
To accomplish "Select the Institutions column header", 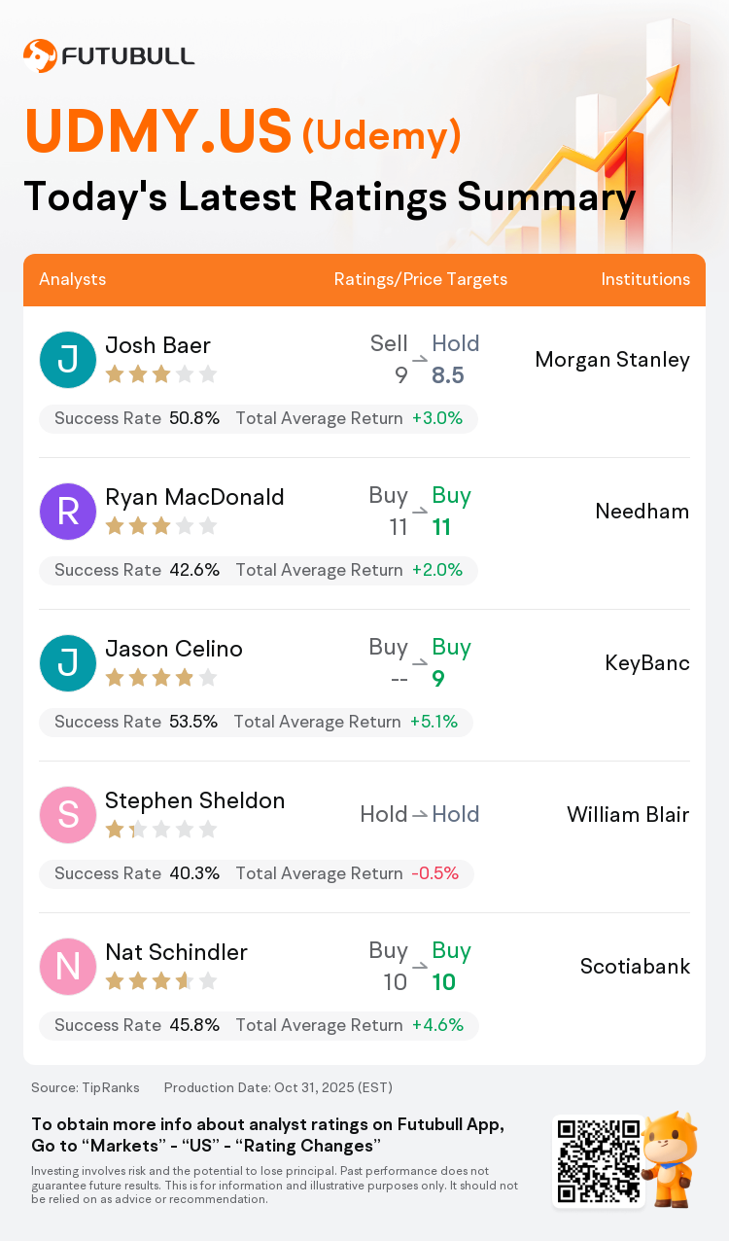I will (x=645, y=279).
